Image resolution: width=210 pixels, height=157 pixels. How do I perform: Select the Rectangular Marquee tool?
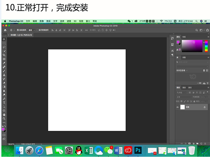(x=4, y=43)
